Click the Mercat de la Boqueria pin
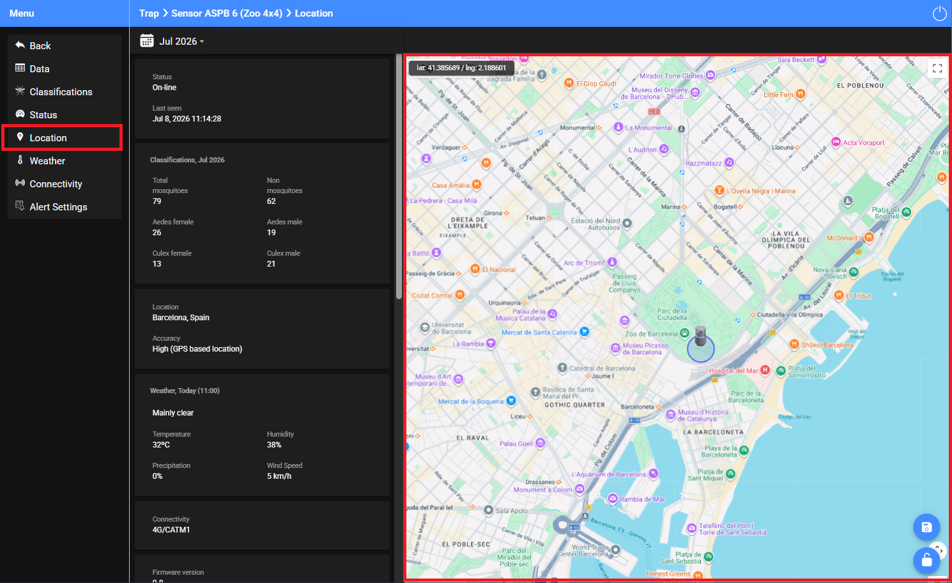Viewport: 952px width, 583px height. pos(511,401)
